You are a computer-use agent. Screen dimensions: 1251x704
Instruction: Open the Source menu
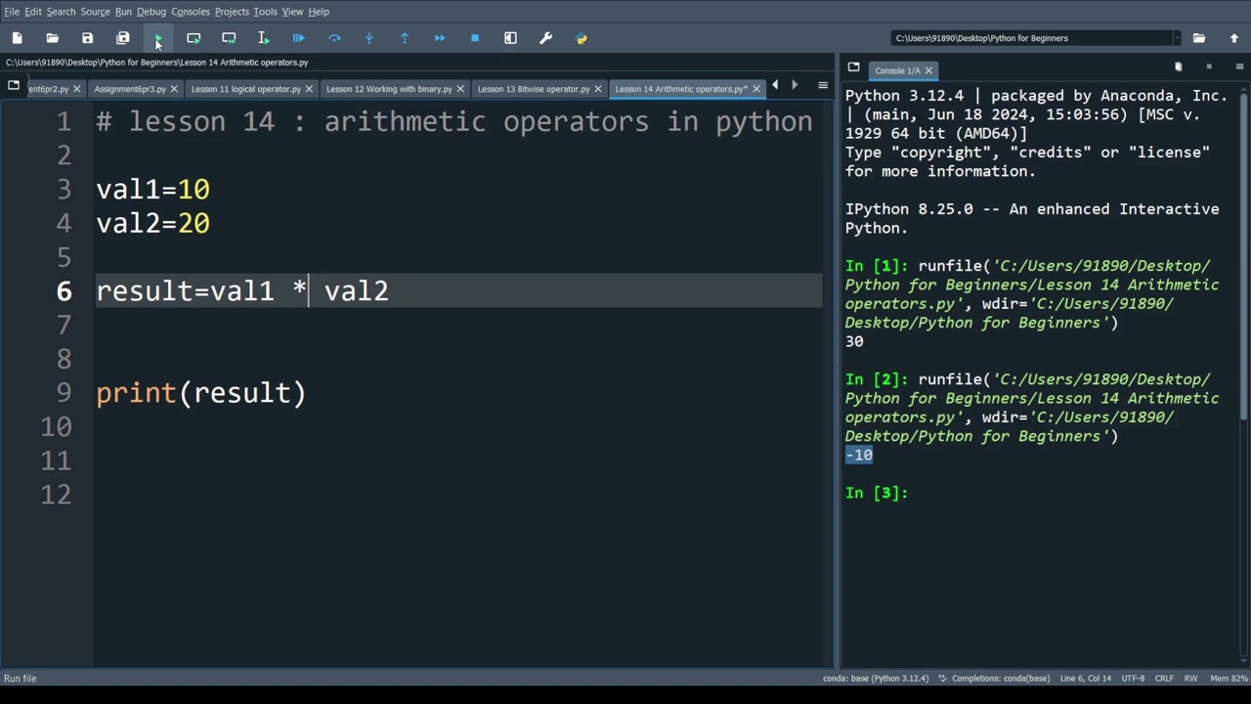95,12
